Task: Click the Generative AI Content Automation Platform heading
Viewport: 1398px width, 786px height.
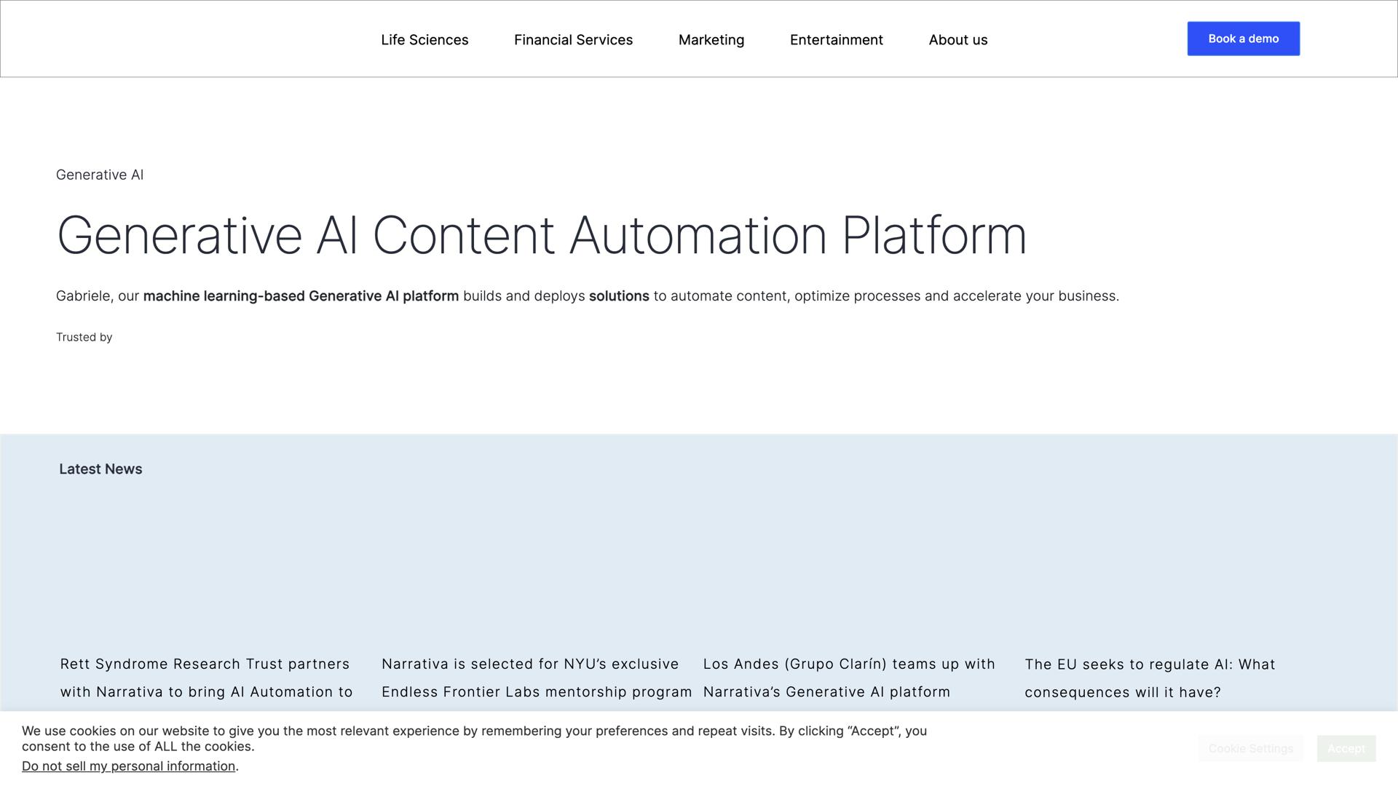Action: pos(541,236)
